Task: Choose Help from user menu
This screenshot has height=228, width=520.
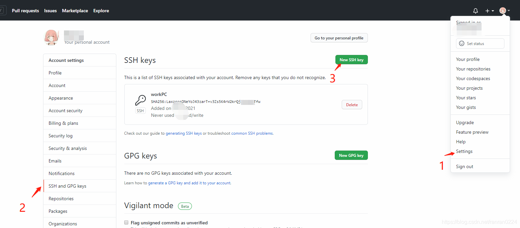Action: 480,142
